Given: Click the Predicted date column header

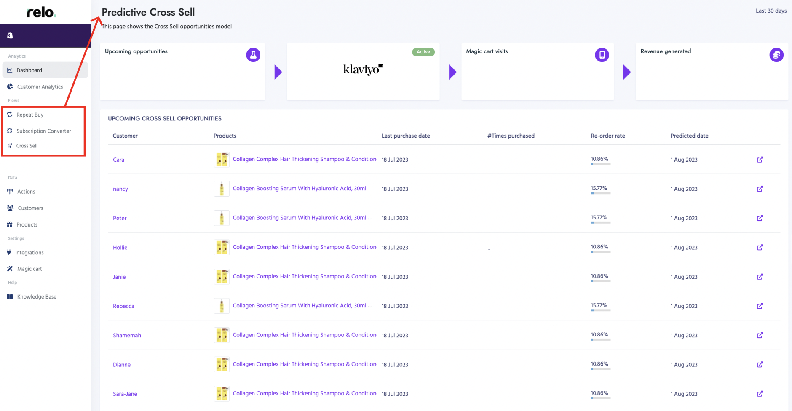Looking at the screenshot, I should coord(689,136).
